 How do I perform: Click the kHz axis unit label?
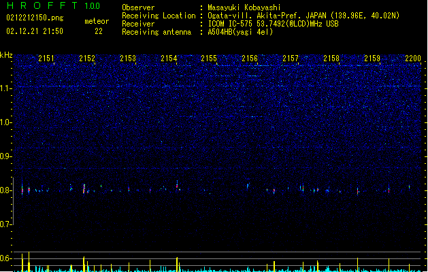pyautogui.click(x=6, y=55)
